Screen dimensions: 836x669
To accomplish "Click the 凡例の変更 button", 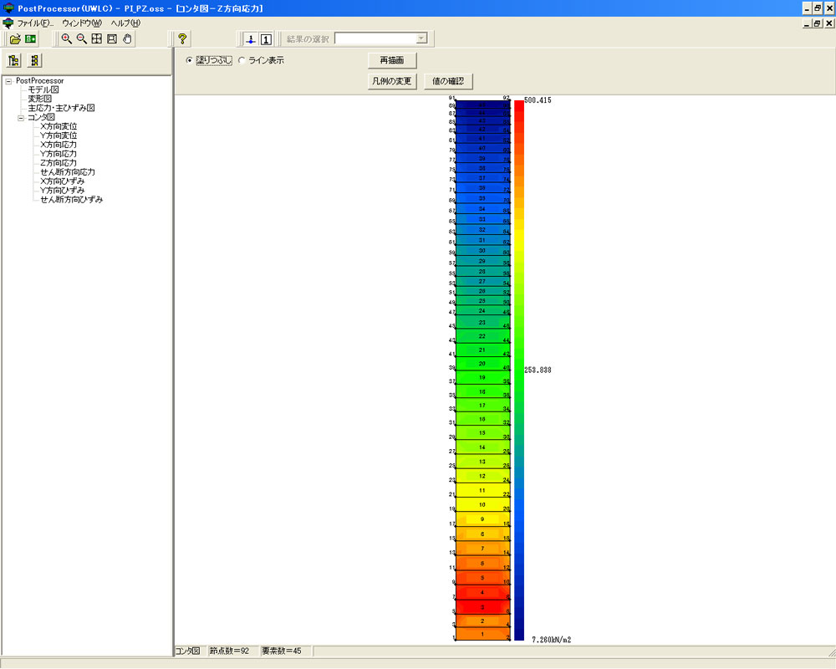I will click(x=392, y=81).
